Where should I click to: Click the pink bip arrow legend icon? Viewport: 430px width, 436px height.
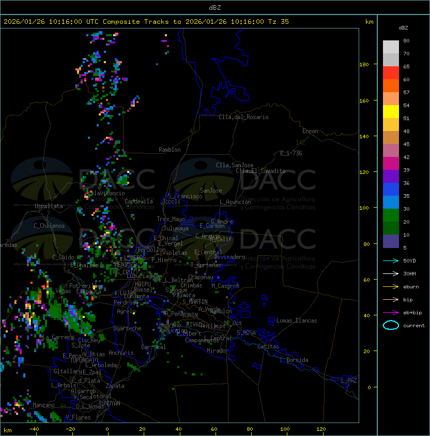(391, 299)
